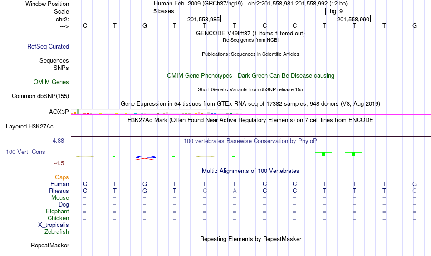
Task: Click the A base in Rhesus row
Action: point(235,191)
